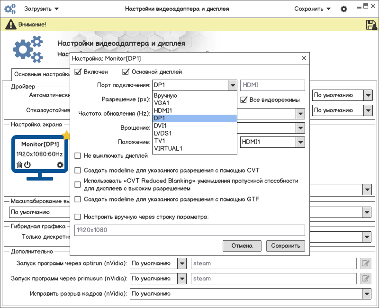Click the yellow star on the monitor tile

pos(66,136)
